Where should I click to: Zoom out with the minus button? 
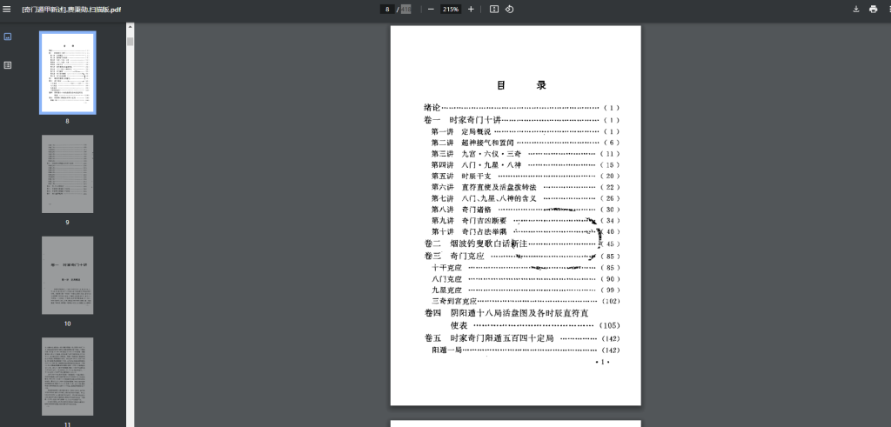pos(431,9)
